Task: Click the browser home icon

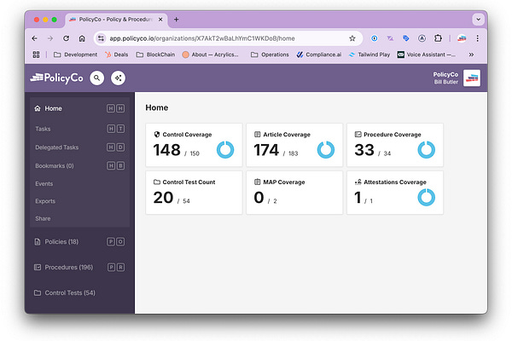Action: 82,38
